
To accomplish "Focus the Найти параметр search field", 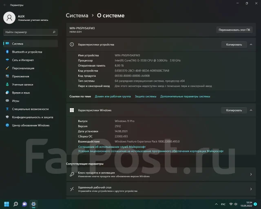I will tap(31, 32).
